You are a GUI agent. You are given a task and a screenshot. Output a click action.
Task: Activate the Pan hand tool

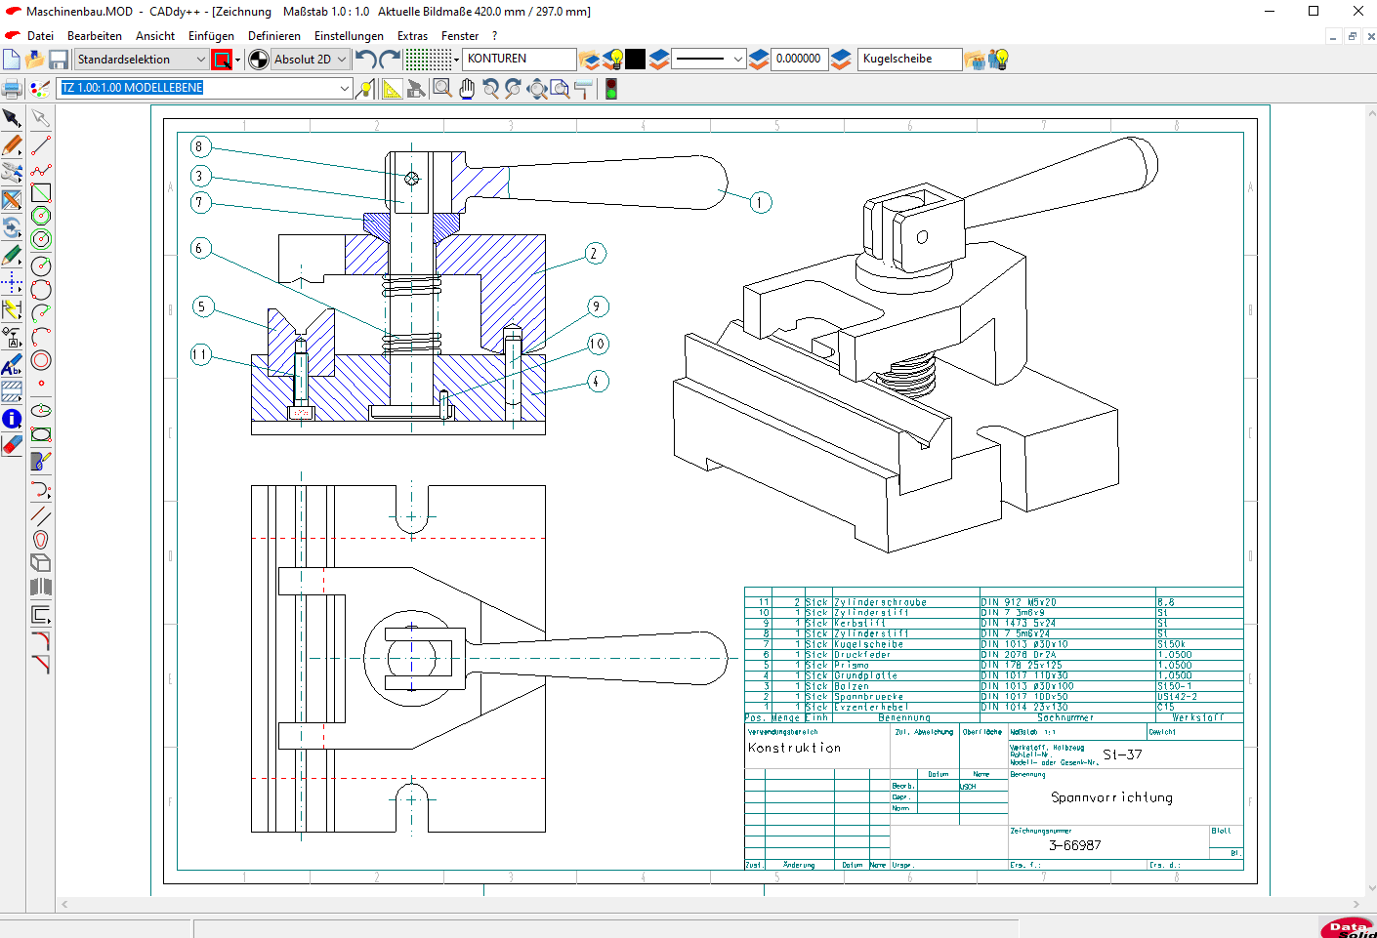click(x=467, y=88)
